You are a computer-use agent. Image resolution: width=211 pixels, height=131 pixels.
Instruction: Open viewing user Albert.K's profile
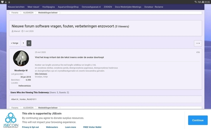[15, 99]
